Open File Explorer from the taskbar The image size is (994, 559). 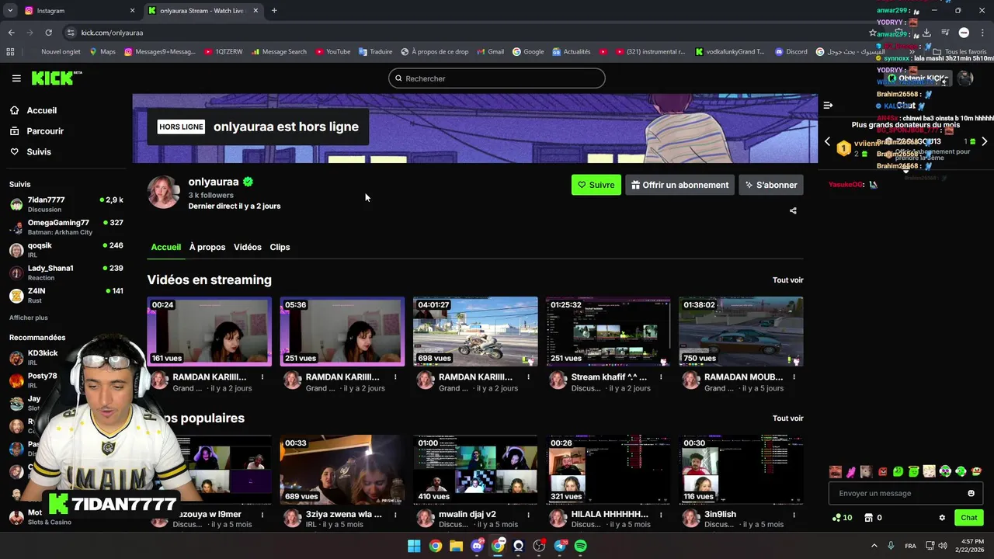tap(456, 546)
